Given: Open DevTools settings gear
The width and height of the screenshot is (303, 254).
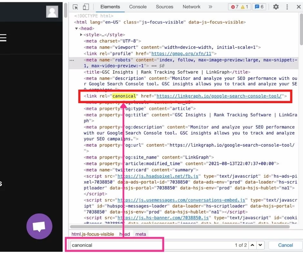Looking at the screenshot, I should pos(276,6).
